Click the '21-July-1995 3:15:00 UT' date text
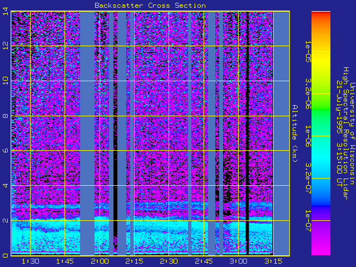This screenshot has width=356, height=267. pyautogui.click(x=339, y=133)
